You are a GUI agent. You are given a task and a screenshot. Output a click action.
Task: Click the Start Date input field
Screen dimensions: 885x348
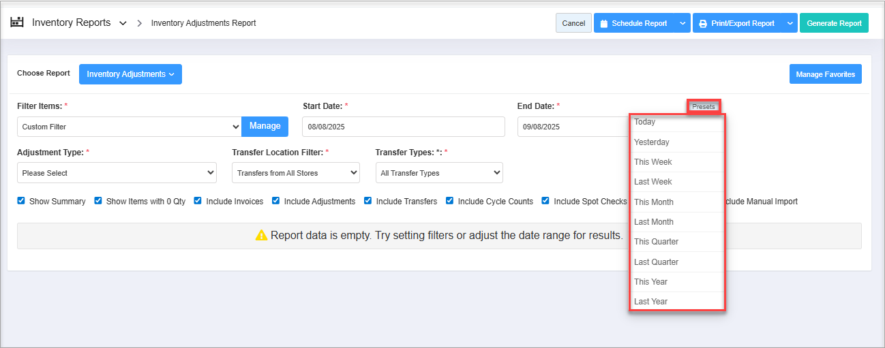tap(403, 127)
